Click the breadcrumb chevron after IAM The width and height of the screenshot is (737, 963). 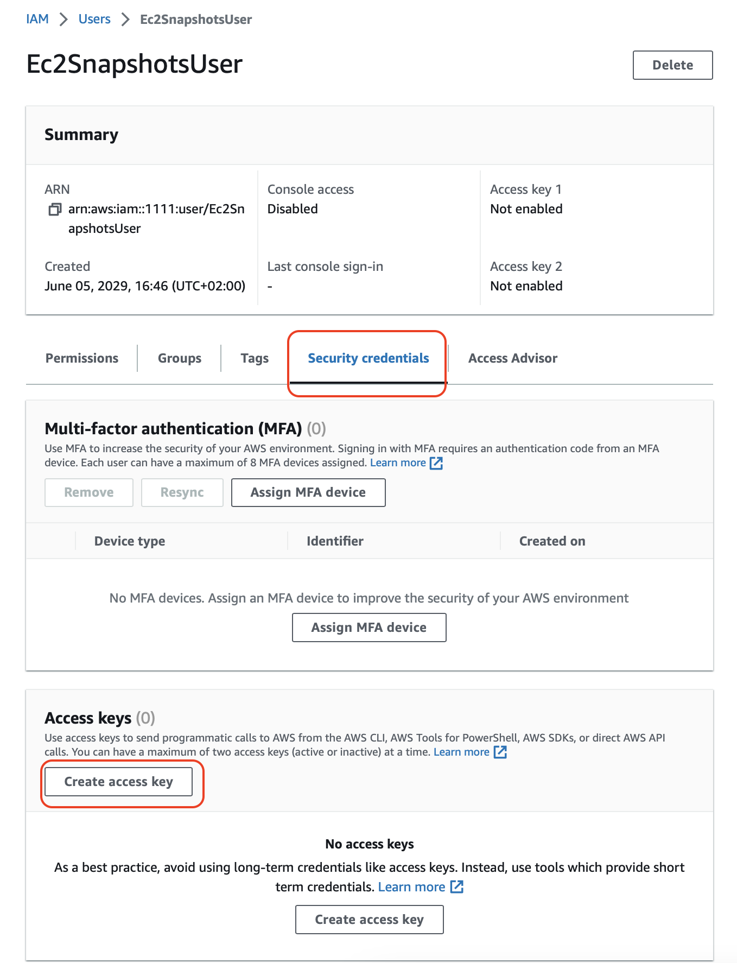63,19
